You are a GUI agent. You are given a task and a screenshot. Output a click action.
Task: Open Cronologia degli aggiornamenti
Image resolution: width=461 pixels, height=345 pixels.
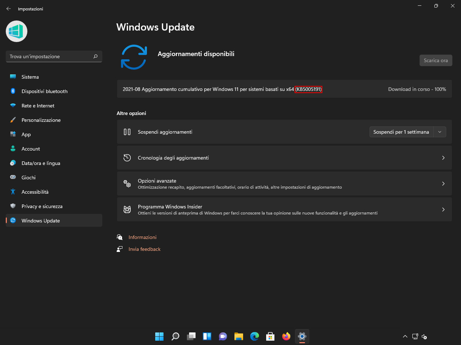[x=285, y=158]
